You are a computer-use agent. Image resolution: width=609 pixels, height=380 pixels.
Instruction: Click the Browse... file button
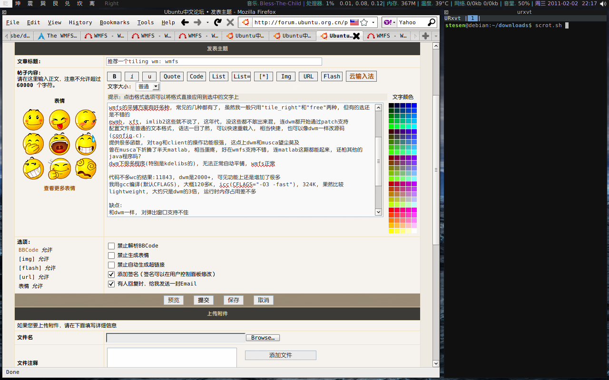coord(263,338)
